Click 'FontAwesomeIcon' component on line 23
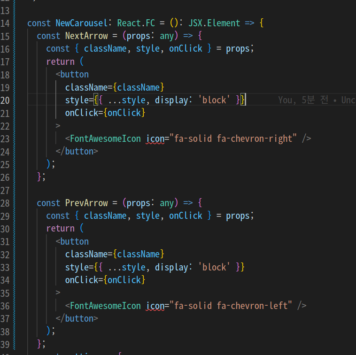Viewport: 356px width, 355px height. pyautogui.click(x=105, y=139)
